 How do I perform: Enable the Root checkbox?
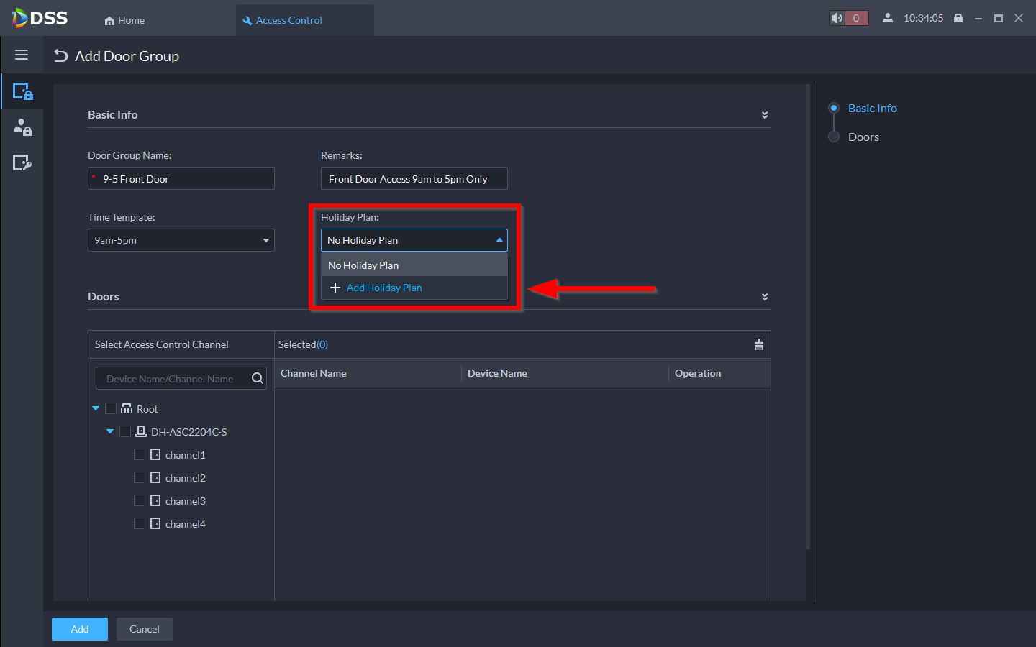point(111,408)
